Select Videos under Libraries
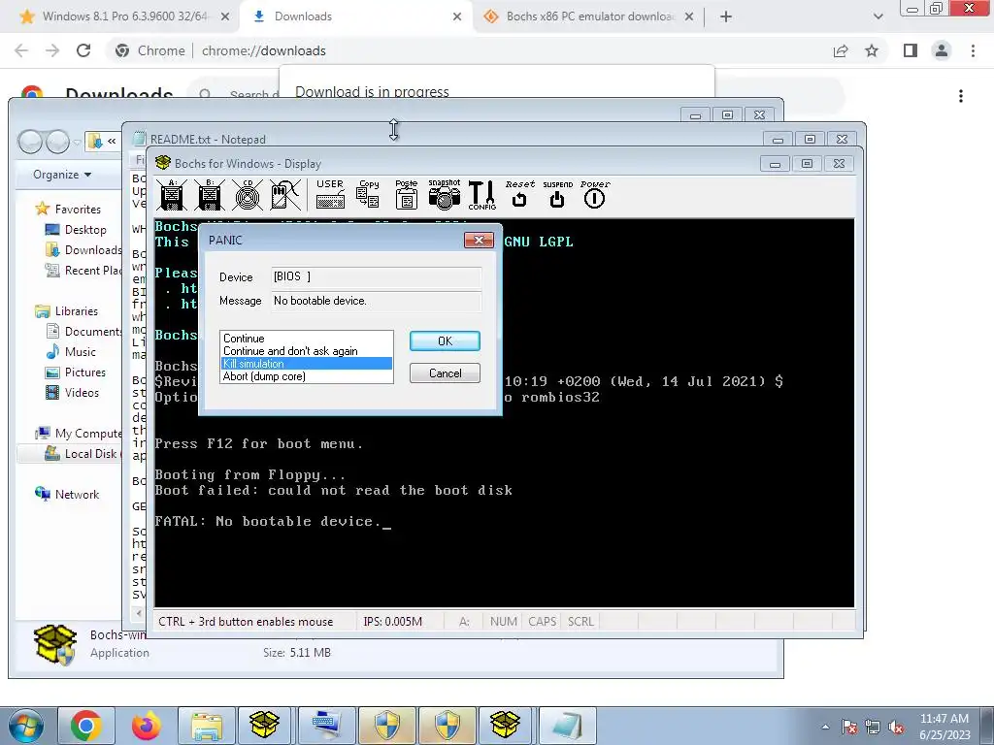994x745 pixels. click(72, 392)
